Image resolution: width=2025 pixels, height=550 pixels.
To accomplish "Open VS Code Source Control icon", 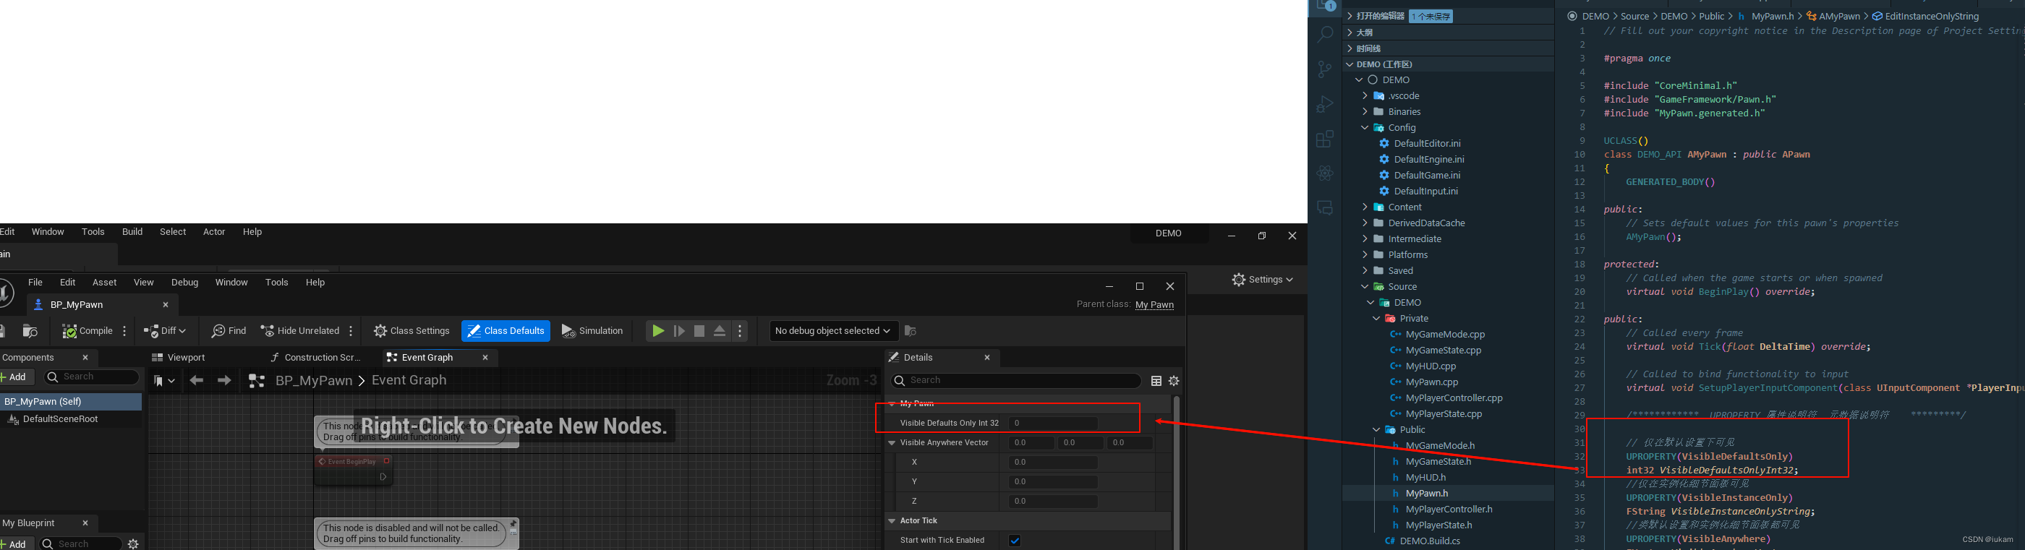I will pos(1326,69).
